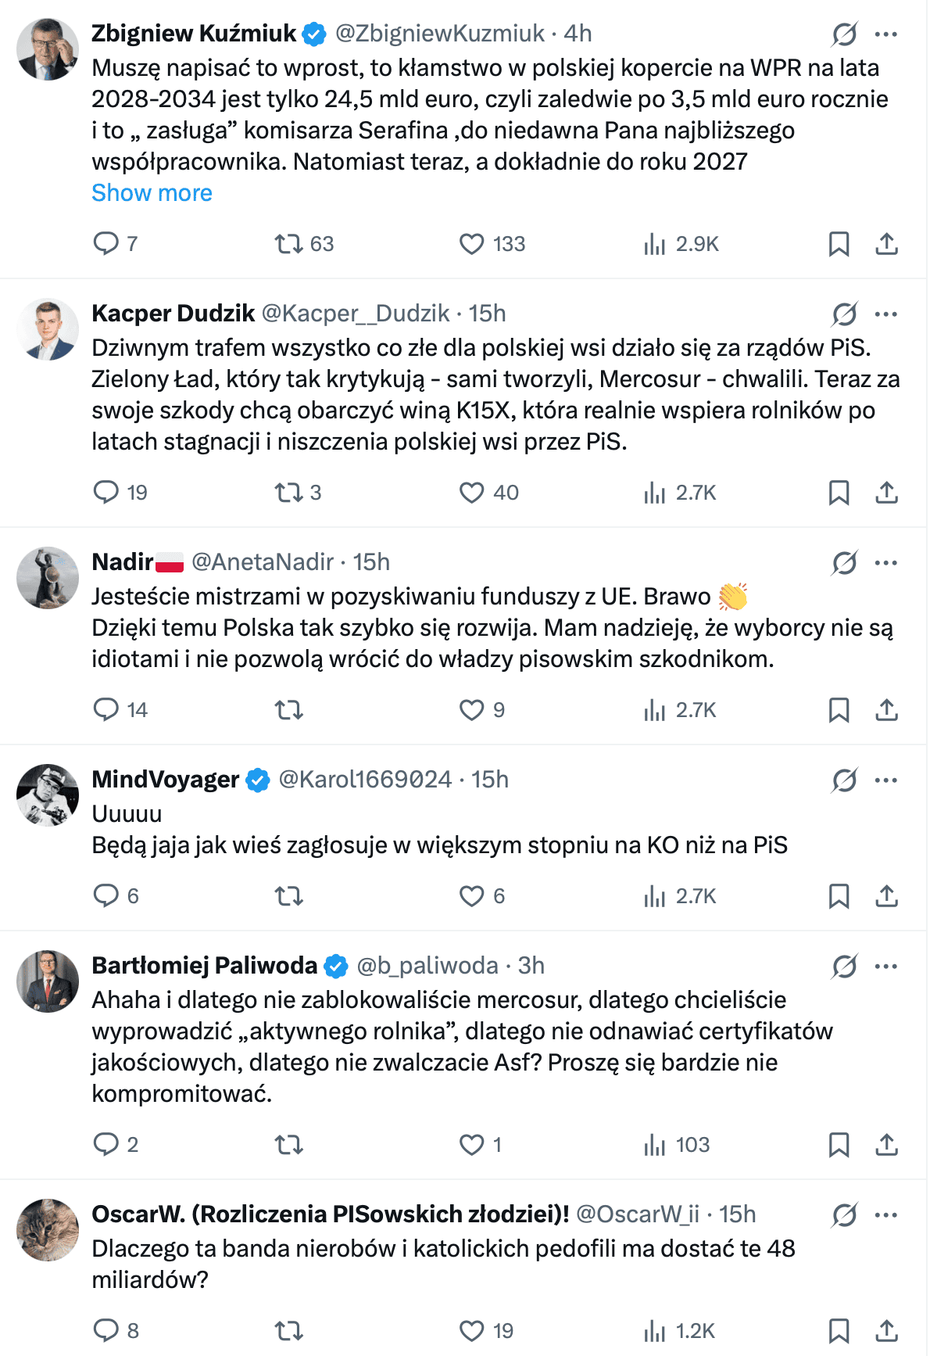Open view analytics on Kuźmiuk's tweet

[654, 244]
